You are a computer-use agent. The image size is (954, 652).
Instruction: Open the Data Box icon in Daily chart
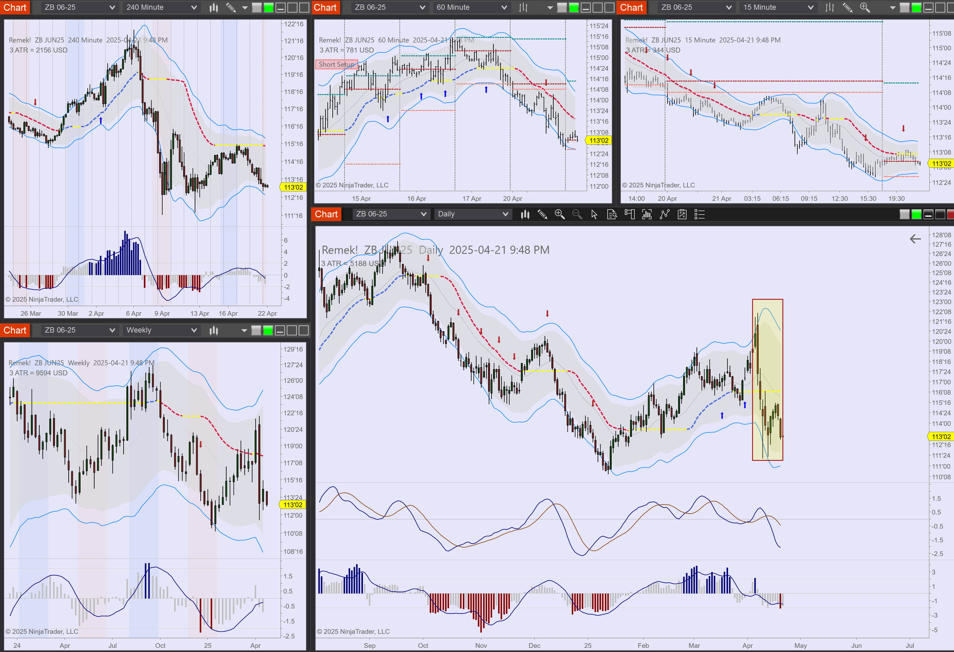612,214
